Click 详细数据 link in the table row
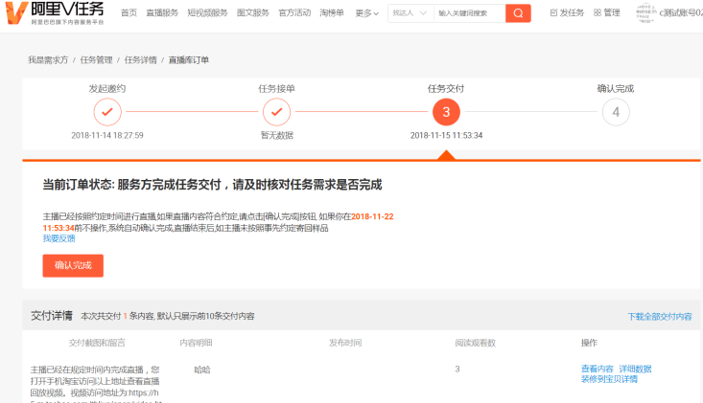 pos(635,369)
